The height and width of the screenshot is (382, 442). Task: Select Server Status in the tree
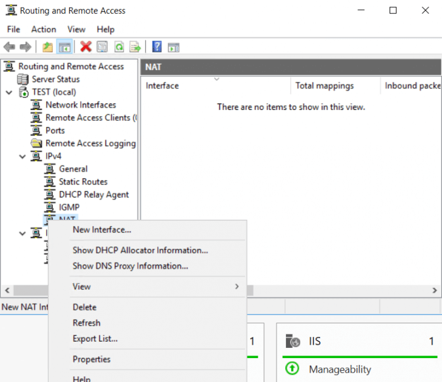tap(56, 80)
